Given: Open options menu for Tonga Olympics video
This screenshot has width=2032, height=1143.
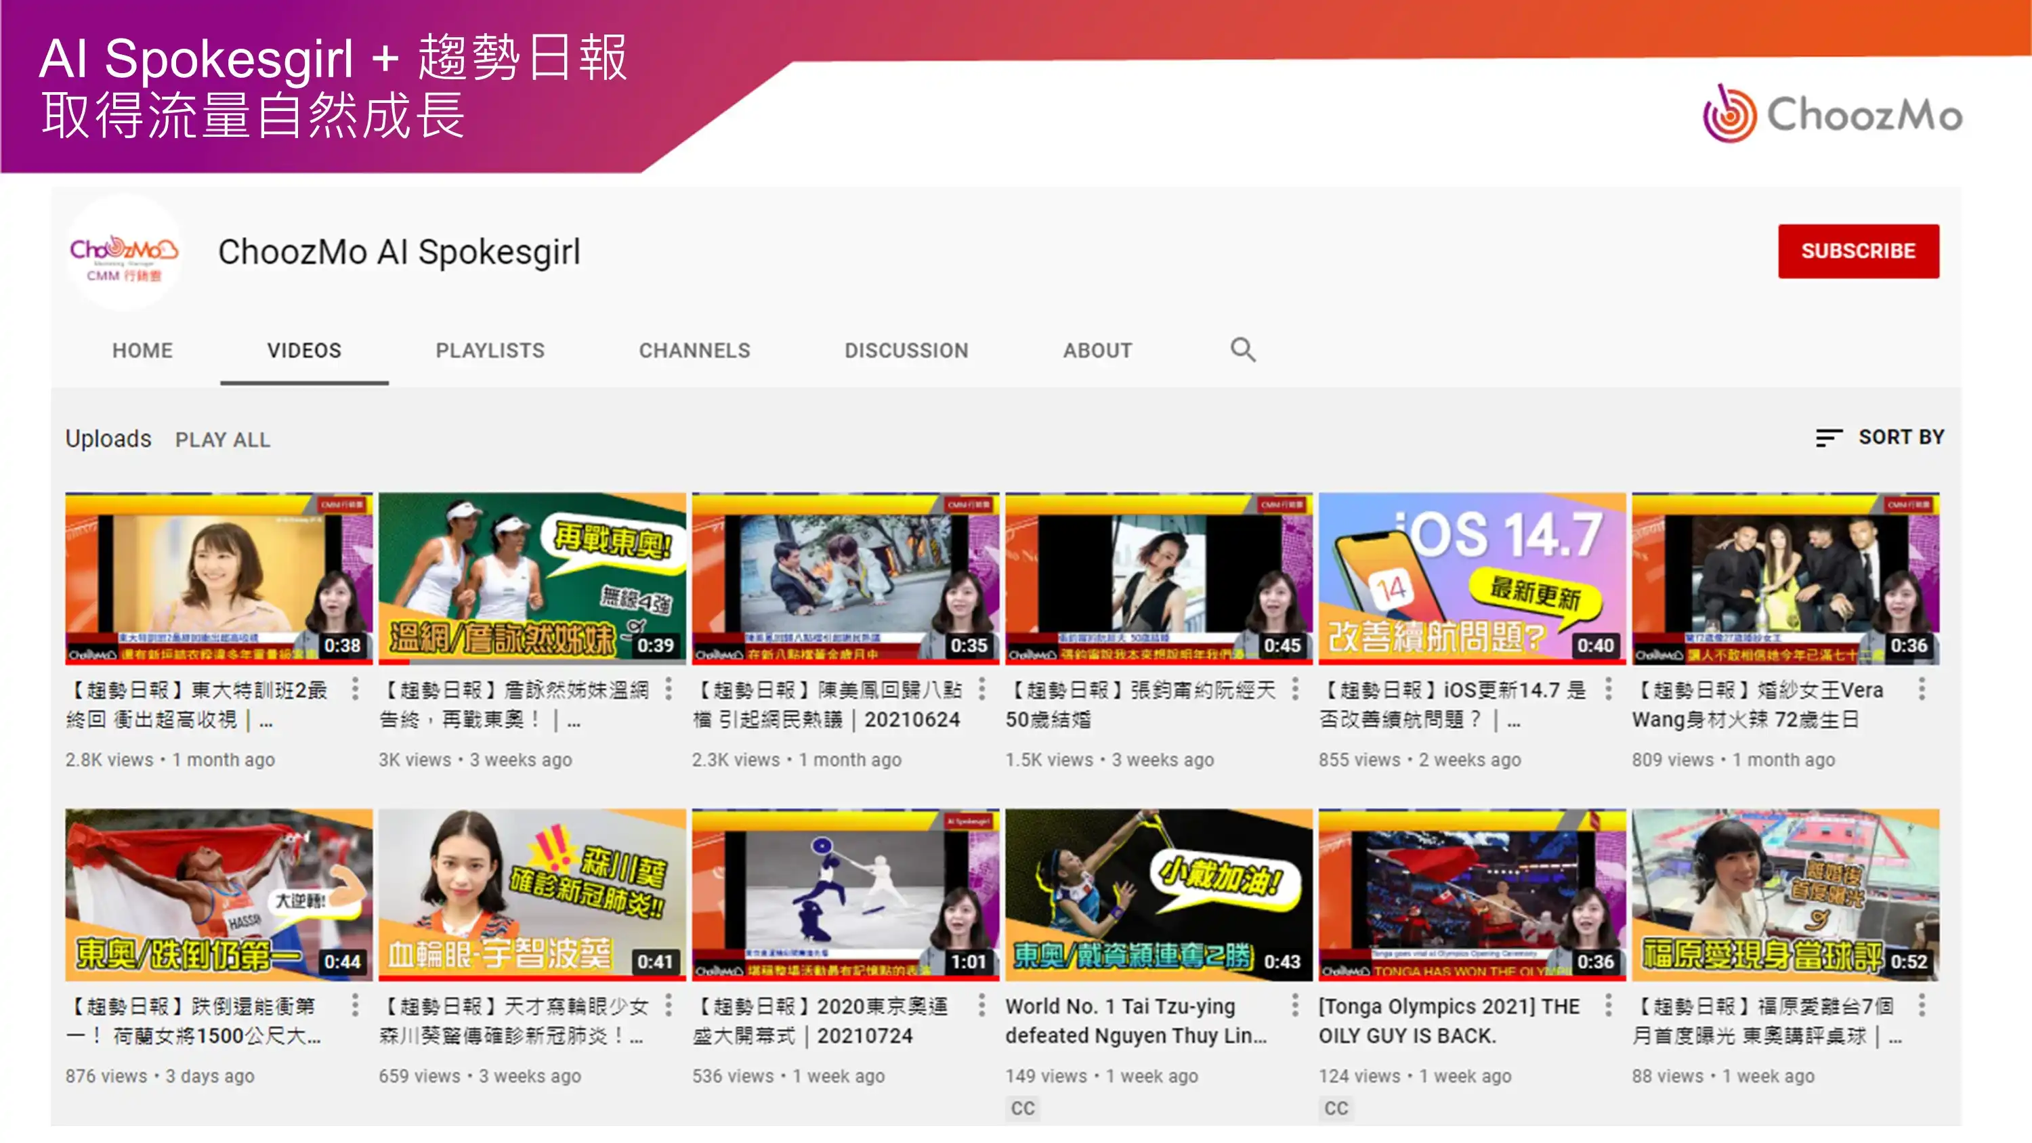Looking at the screenshot, I should coord(1609,1005).
